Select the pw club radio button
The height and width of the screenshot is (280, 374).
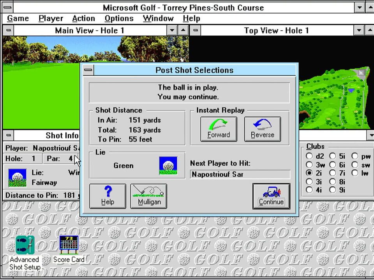(x=355, y=156)
